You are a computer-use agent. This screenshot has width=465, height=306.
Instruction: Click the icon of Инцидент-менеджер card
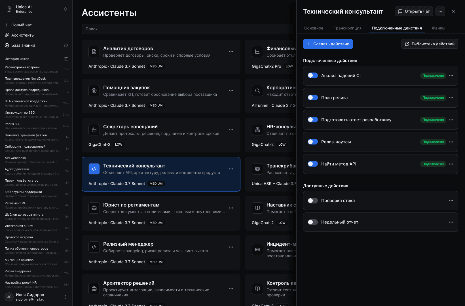pyautogui.click(x=257, y=250)
